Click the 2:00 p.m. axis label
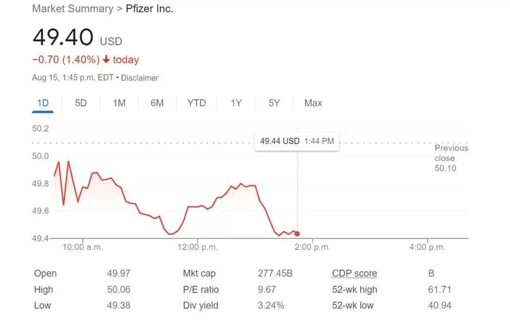The image size is (510, 322). tap(312, 247)
